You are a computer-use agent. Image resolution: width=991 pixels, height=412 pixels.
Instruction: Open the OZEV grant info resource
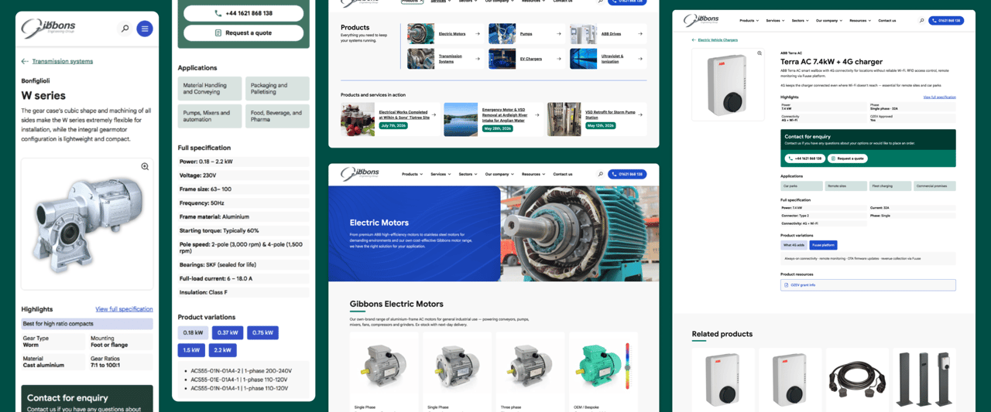[868, 285]
